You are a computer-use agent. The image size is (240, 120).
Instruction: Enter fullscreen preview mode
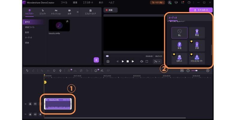pos(147,61)
